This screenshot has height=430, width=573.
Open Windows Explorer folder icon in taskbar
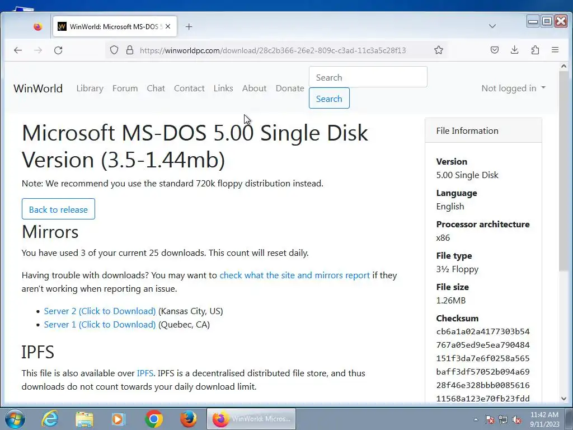coord(84,419)
